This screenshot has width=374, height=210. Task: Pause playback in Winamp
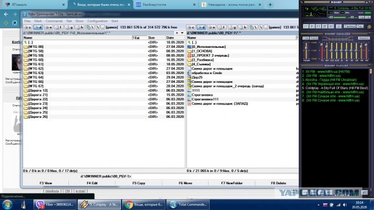click(318, 26)
